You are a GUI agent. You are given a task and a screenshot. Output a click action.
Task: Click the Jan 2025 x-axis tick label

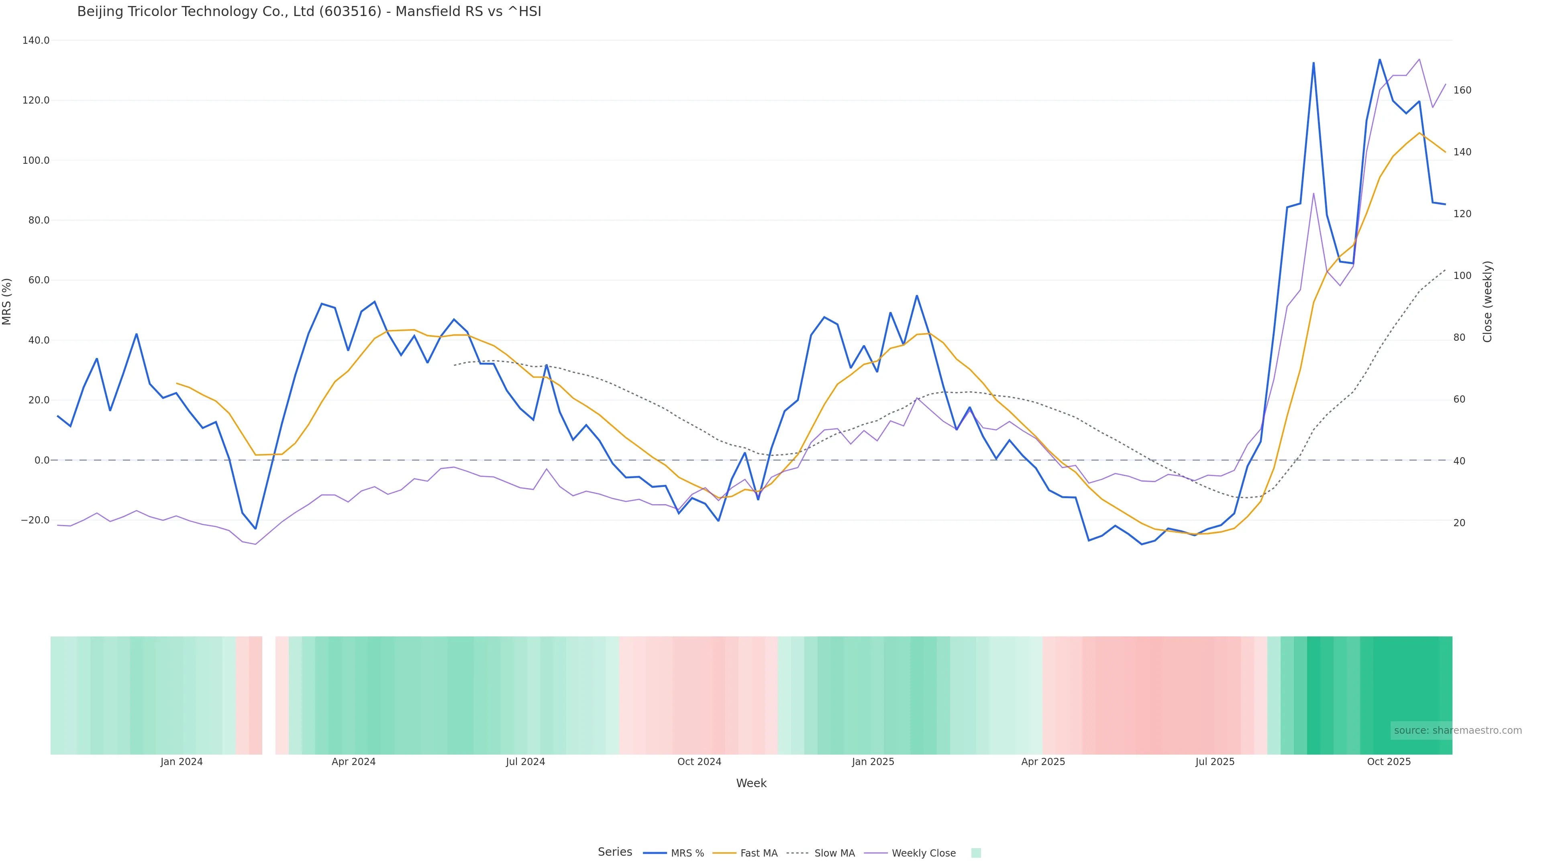click(x=873, y=762)
